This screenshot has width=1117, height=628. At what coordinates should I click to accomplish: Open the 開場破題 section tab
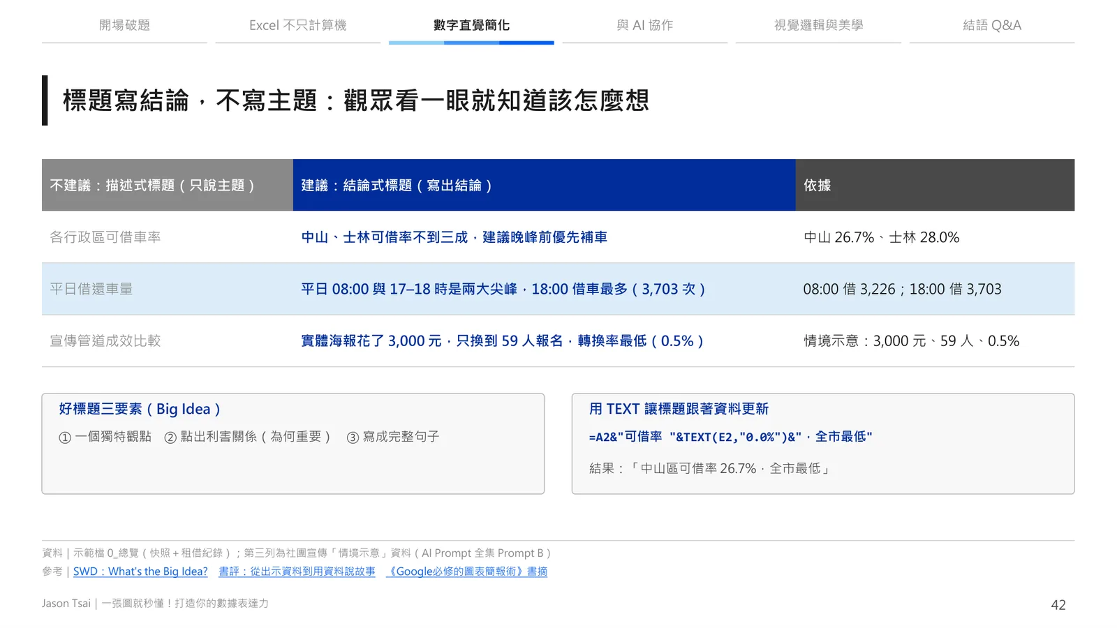tap(124, 25)
